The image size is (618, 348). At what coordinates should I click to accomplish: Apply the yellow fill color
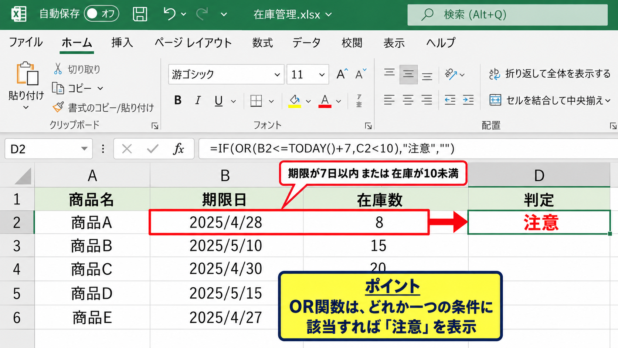coord(295,101)
